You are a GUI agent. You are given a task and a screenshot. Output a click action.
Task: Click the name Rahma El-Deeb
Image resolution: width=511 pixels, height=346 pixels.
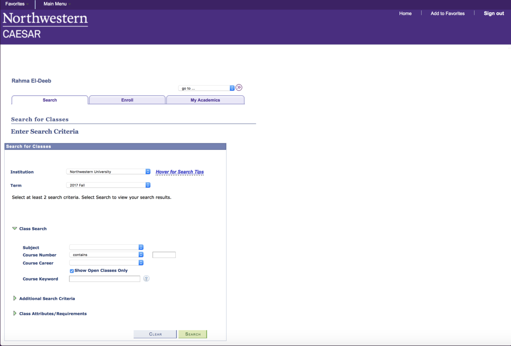(31, 81)
